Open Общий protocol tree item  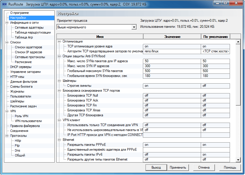coord(20,155)
